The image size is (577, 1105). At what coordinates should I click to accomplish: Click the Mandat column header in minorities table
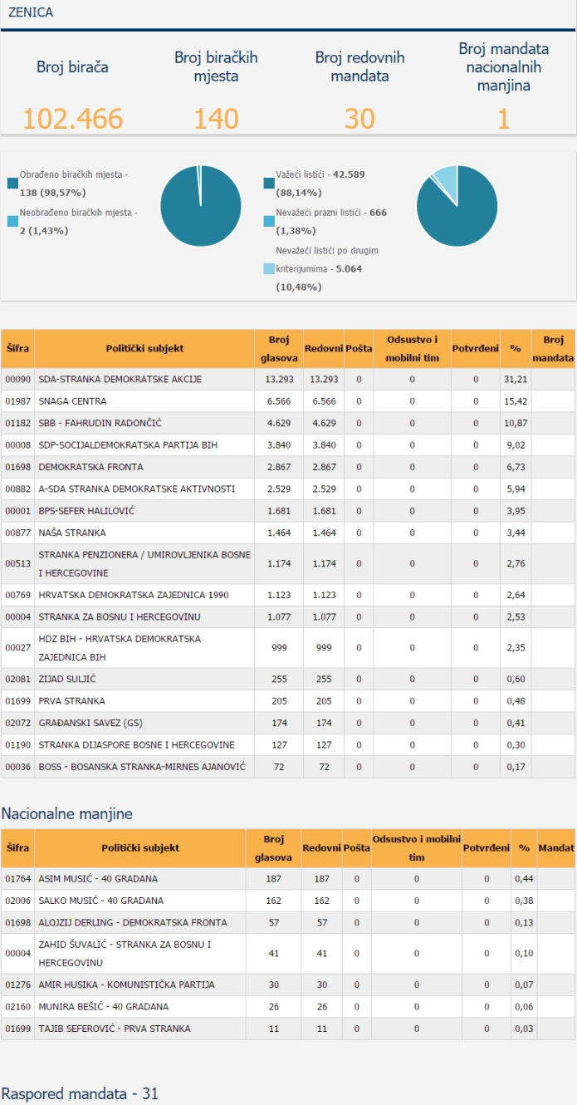coord(556,848)
